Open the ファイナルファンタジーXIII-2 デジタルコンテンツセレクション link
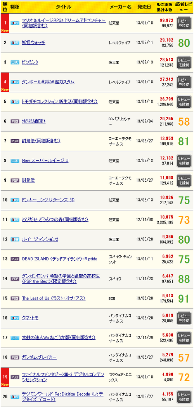The image size is (194, 407). click(63, 377)
